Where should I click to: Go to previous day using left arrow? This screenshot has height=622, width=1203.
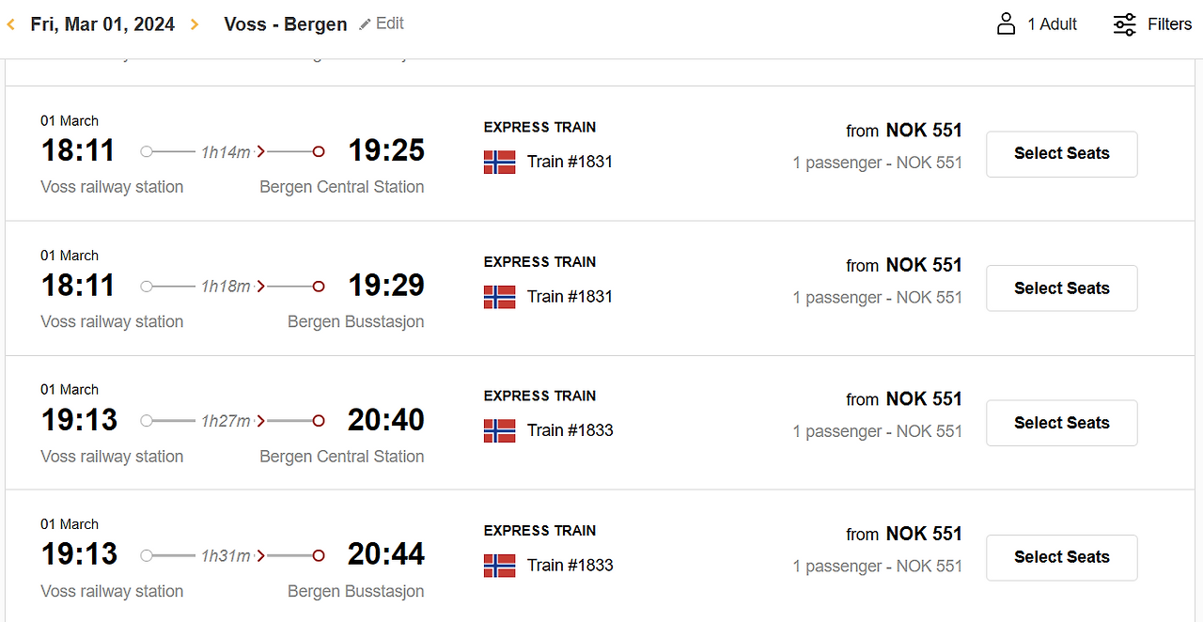coord(11,24)
